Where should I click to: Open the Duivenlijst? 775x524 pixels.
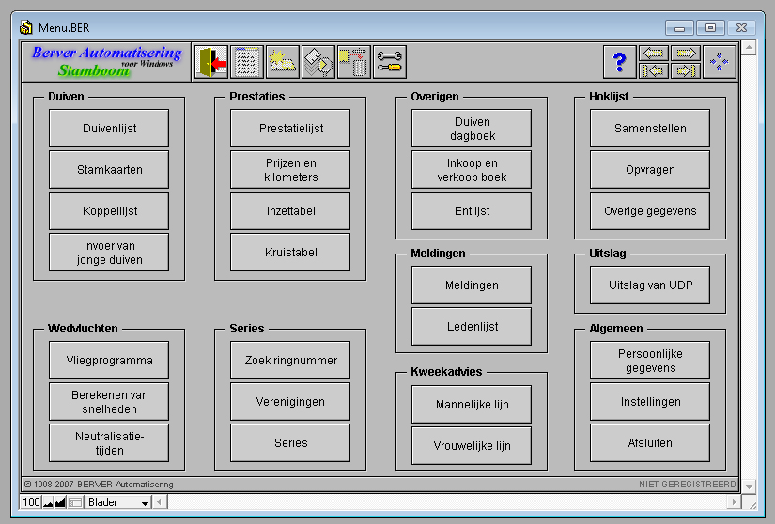tap(109, 129)
